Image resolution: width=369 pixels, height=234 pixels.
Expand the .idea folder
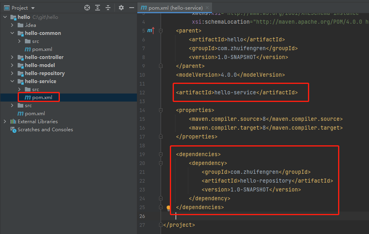[x=12, y=25]
